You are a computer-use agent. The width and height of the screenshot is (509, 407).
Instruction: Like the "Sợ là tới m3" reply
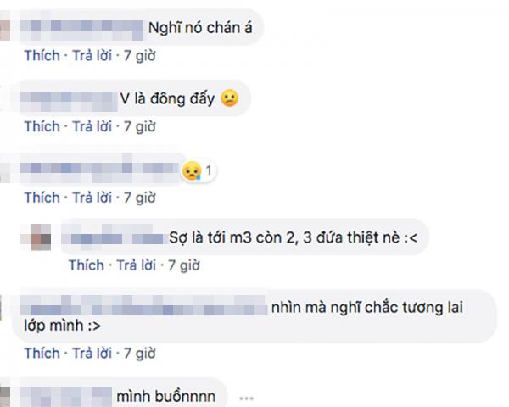pyautogui.click(x=87, y=265)
